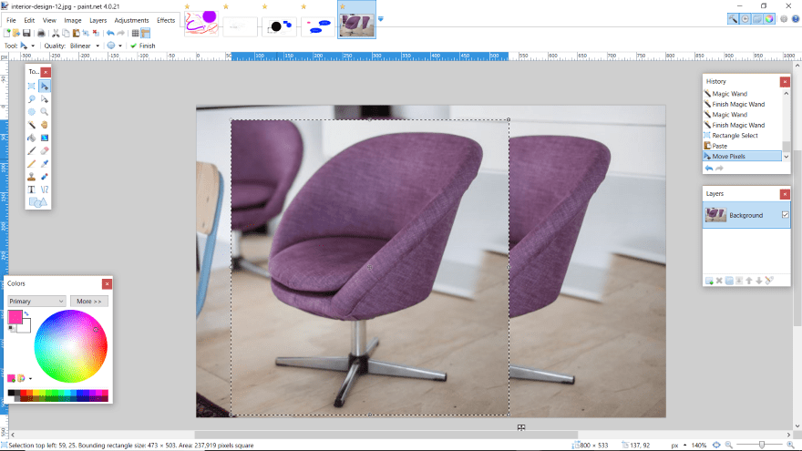Add a new layer in Layers panel
Viewport: 802px width, 451px height.
pos(709,280)
